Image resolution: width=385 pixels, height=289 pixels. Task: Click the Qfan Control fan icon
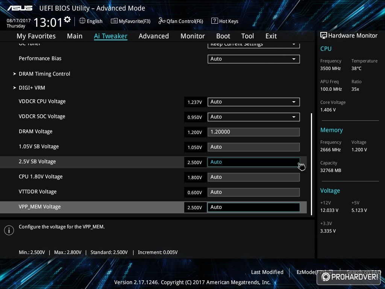162,21
